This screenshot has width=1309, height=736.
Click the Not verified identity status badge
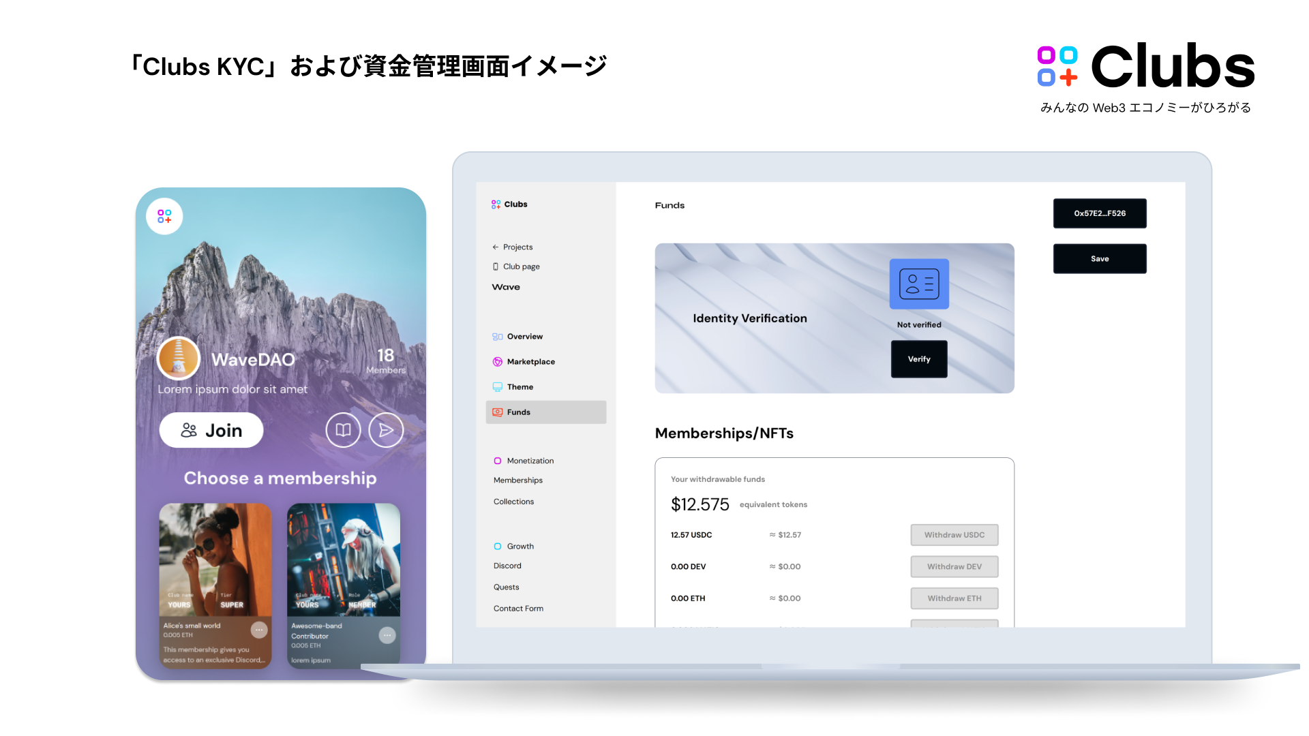tap(918, 324)
